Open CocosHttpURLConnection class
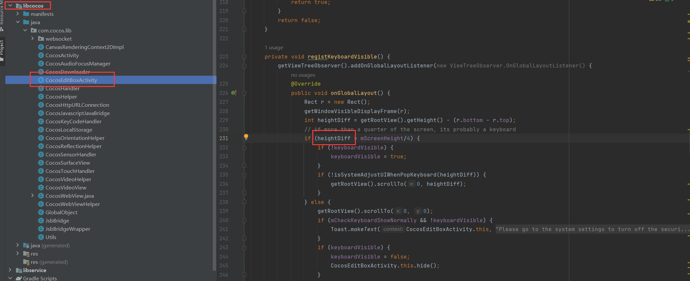Viewport: 690px width, 281px height. pyautogui.click(x=77, y=105)
